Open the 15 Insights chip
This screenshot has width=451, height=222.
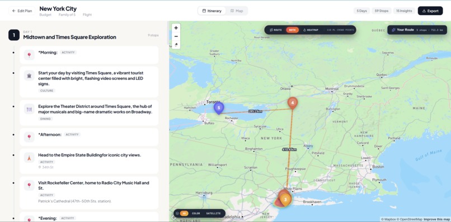pos(404,11)
